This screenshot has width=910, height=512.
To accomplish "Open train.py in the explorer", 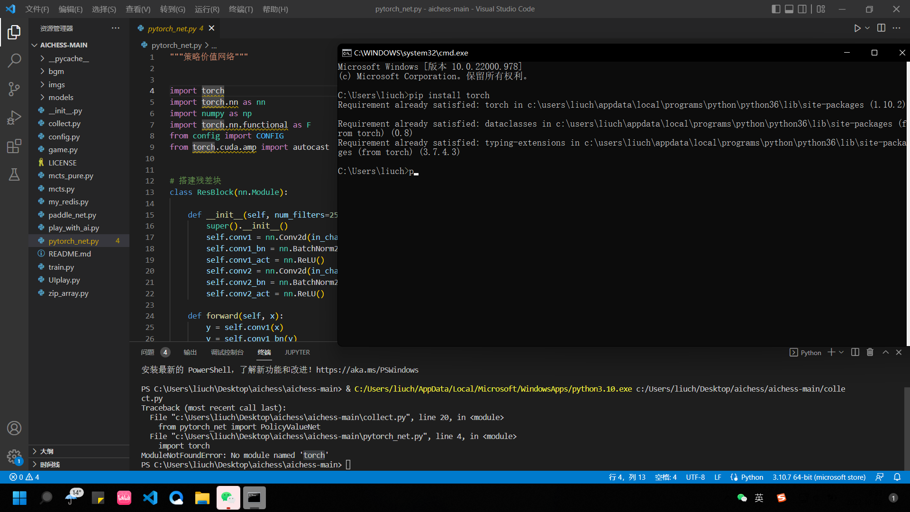I will 61,267.
